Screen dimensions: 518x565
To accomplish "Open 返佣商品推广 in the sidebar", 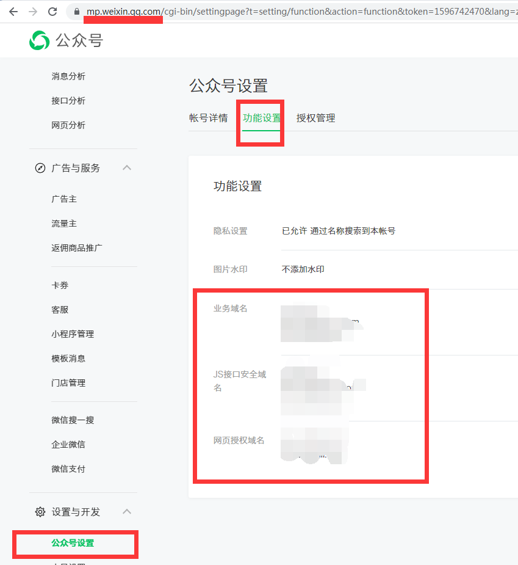I will click(x=77, y=248).
